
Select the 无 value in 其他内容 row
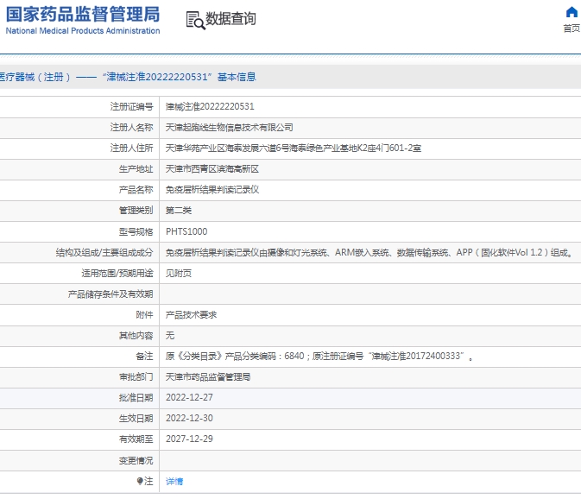click(170, 336)
